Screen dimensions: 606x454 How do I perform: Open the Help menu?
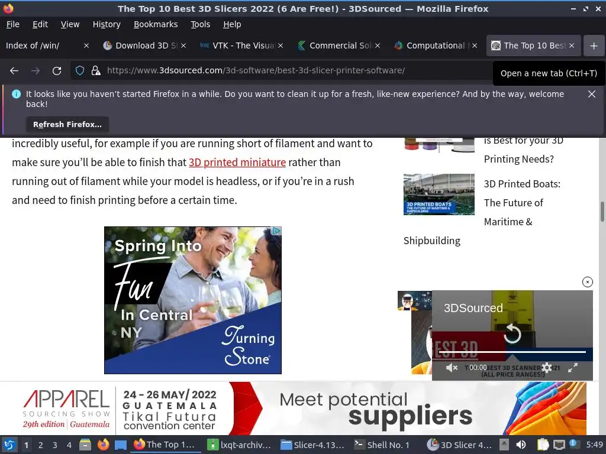pos(232,24)
